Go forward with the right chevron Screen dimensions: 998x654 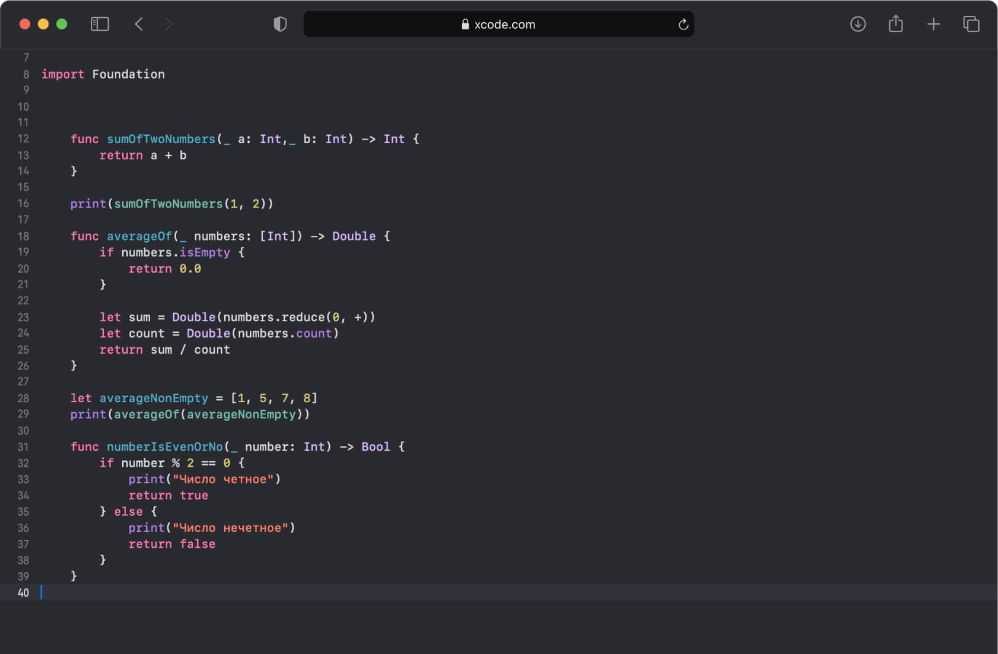tap(168, 24)
